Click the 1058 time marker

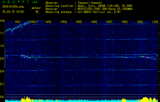[x=124, y=22]
